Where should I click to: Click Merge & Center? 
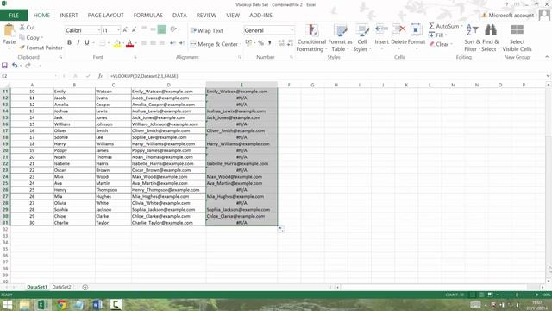(214, 44)
